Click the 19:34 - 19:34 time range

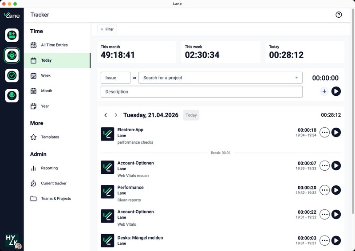point(306,135)
